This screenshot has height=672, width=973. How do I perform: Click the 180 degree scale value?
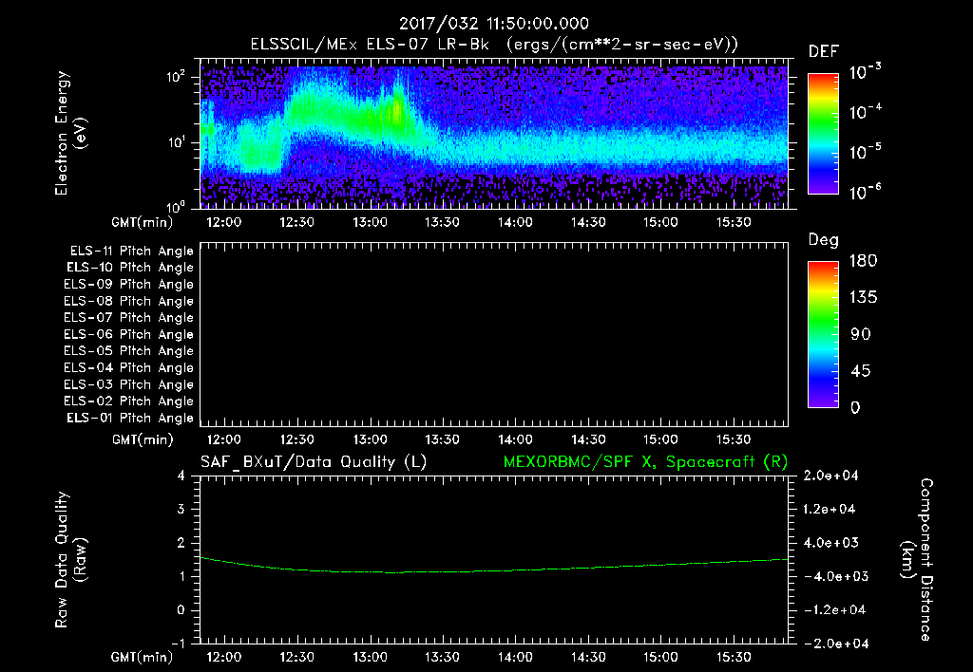(x=863, y=260)
